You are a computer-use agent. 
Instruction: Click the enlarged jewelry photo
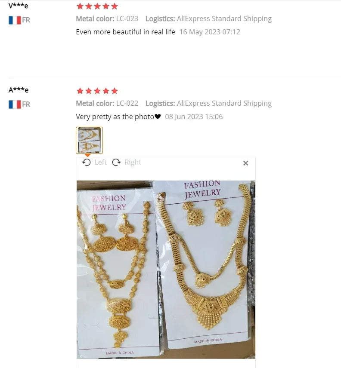pos(166,270)
